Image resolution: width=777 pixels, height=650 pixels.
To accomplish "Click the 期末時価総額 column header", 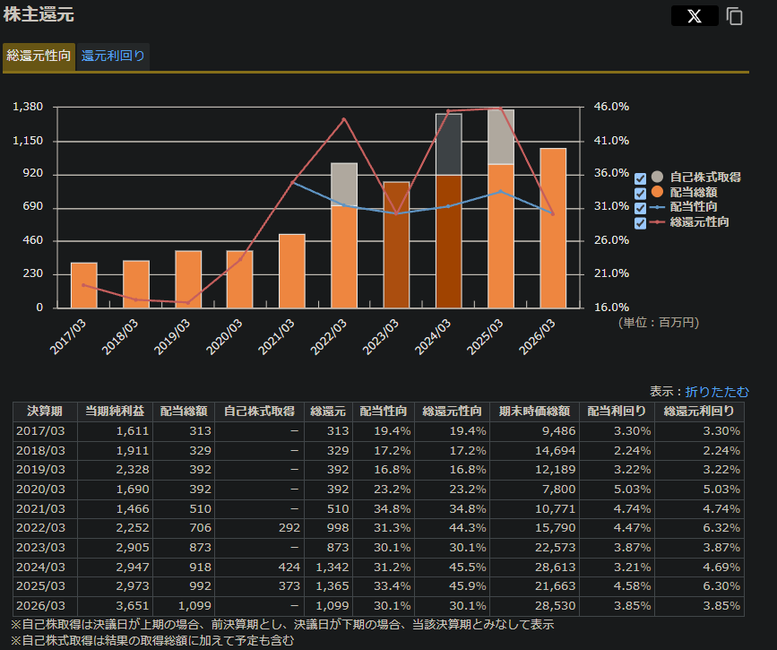I will 534,412.
